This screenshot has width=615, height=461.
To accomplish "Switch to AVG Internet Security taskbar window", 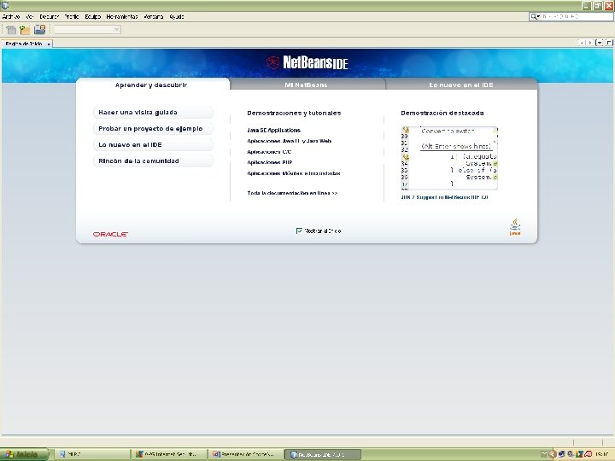I will click(168, 454).
